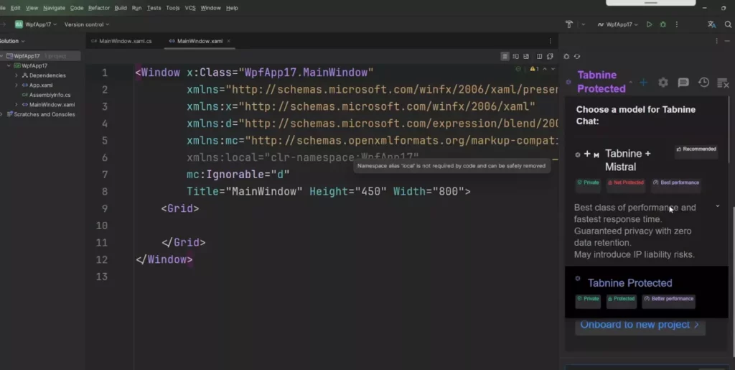Run the WpfApp17 configuration
This screenshot has width=735, height=370.
tap(649, 24)
